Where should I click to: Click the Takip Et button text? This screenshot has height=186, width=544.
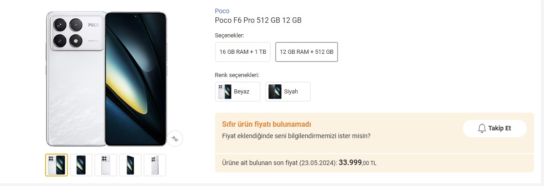(x=500, y=129)
